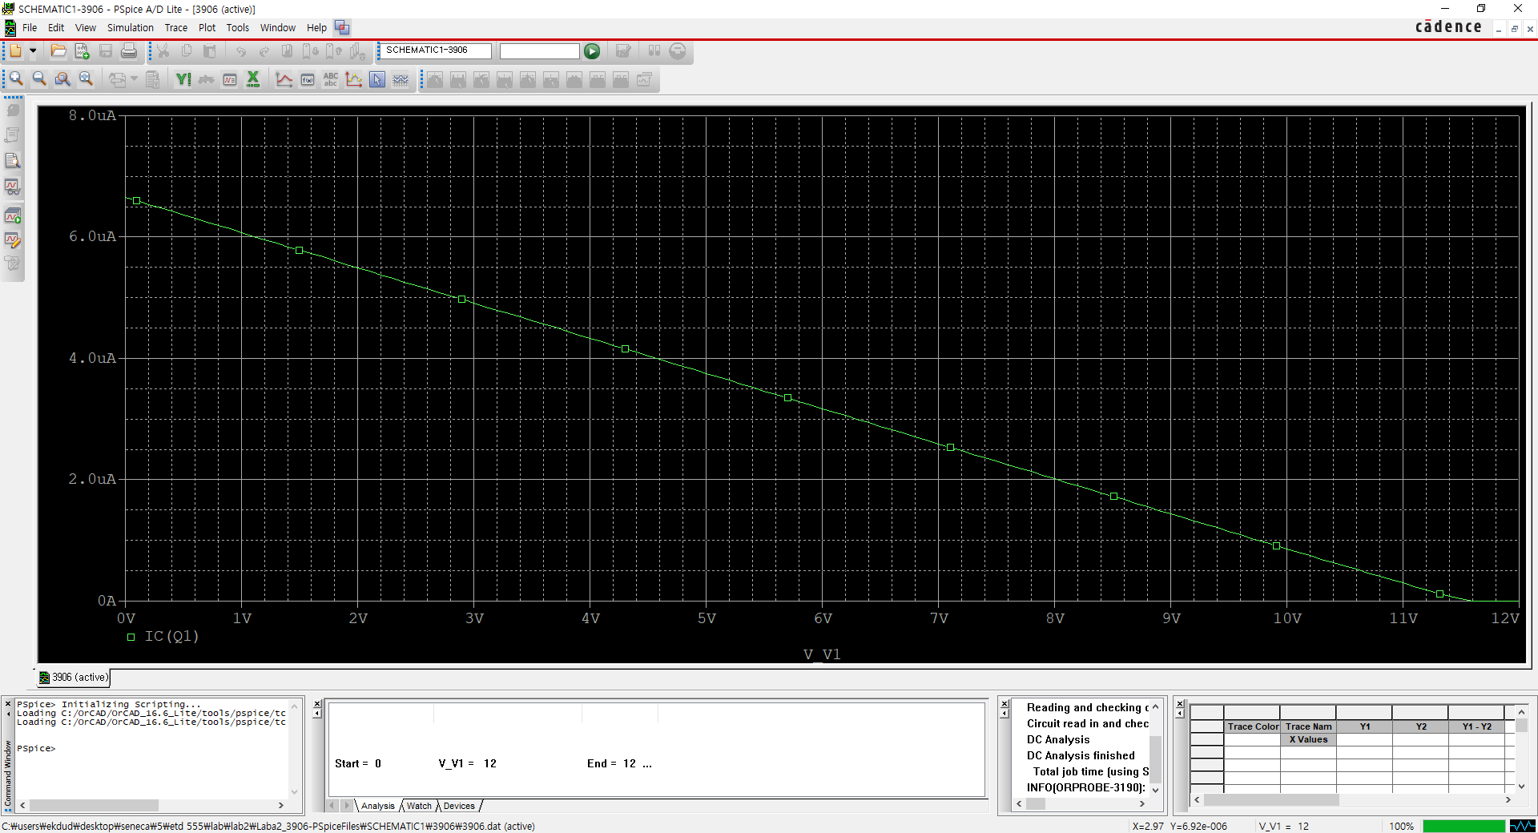The height and width of the screenshot is (833, 1538).
Task: Click the Zoom In magnifier icon
Action: 16,79
